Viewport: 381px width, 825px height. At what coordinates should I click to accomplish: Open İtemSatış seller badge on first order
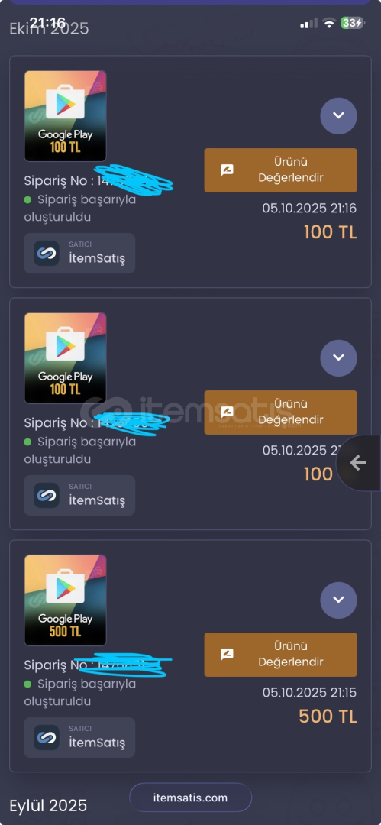click(x=79, y=253)
